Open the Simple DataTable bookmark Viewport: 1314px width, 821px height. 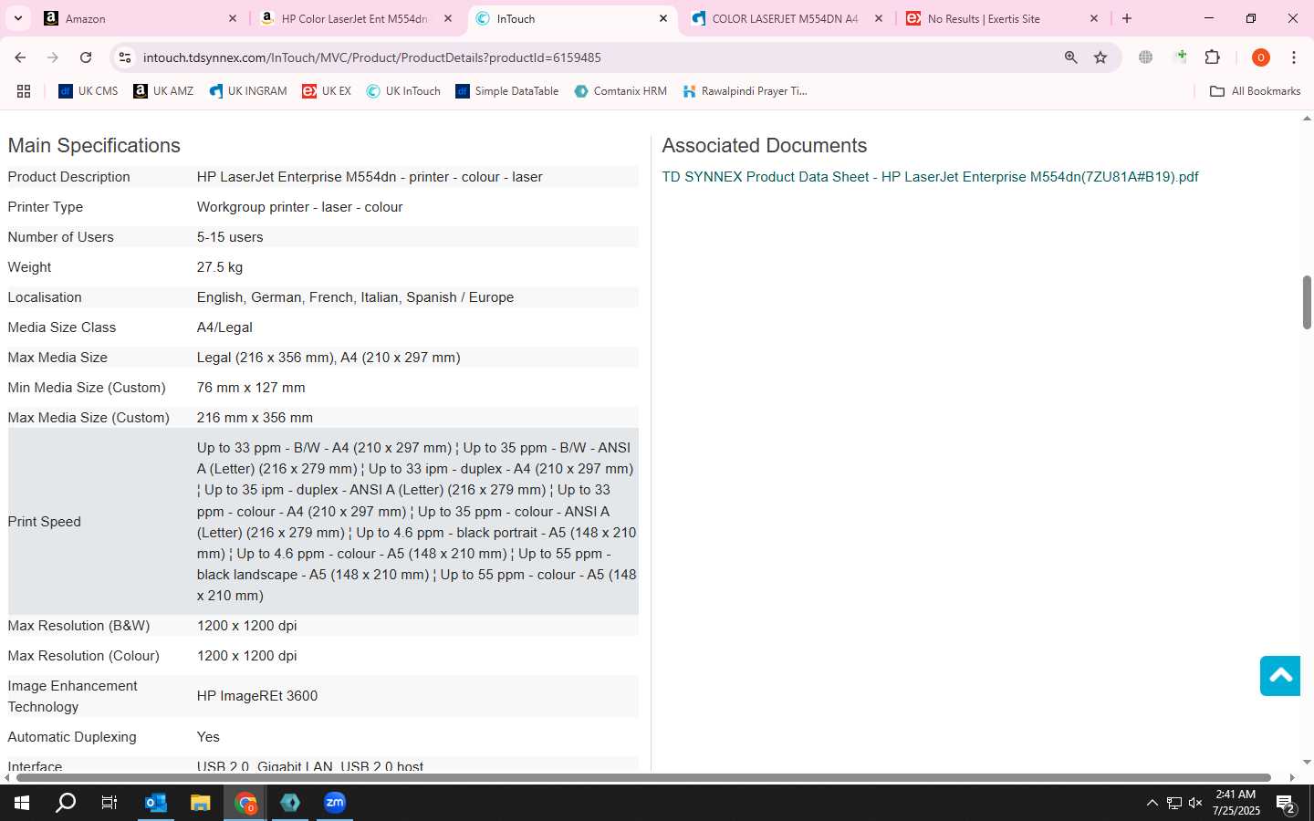(x=506, y=91)
